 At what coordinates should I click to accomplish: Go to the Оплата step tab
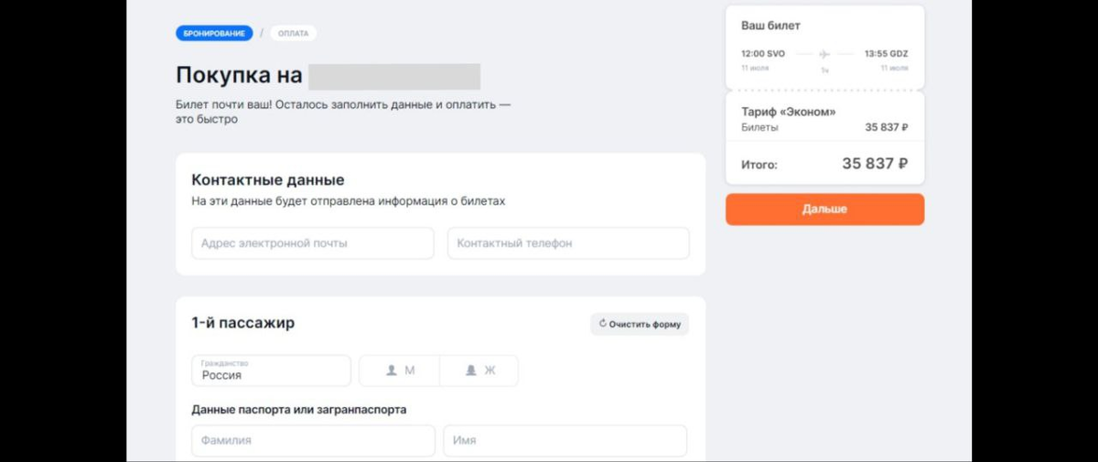click(x=293, y=33)
